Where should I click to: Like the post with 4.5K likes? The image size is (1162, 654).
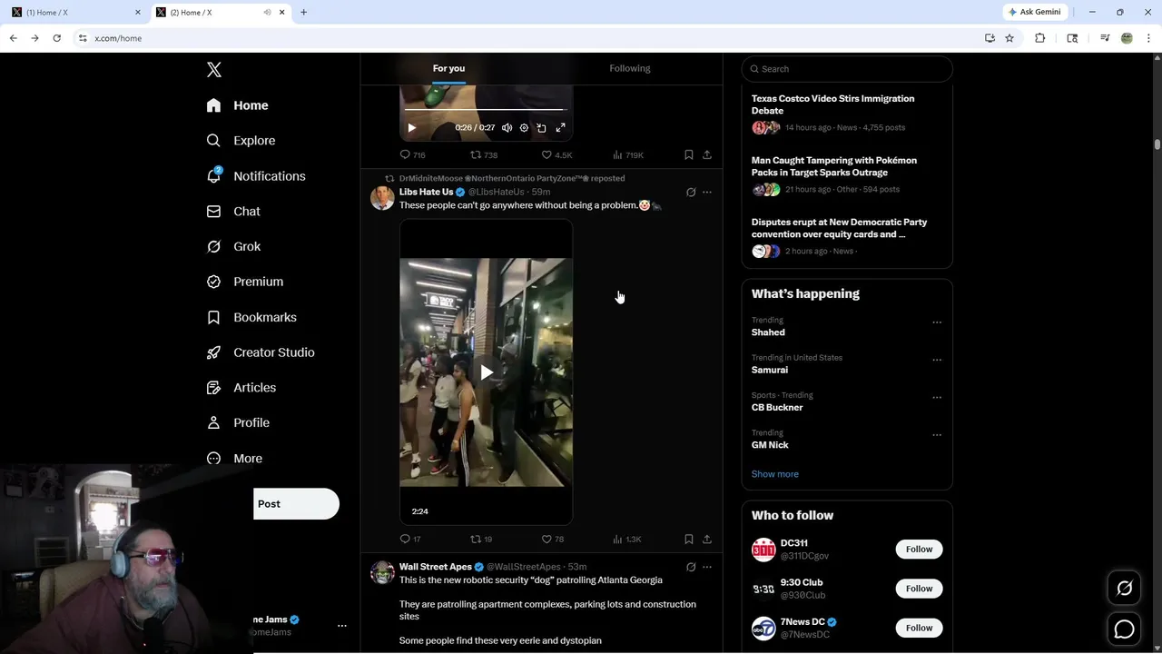tap(556, 155)
